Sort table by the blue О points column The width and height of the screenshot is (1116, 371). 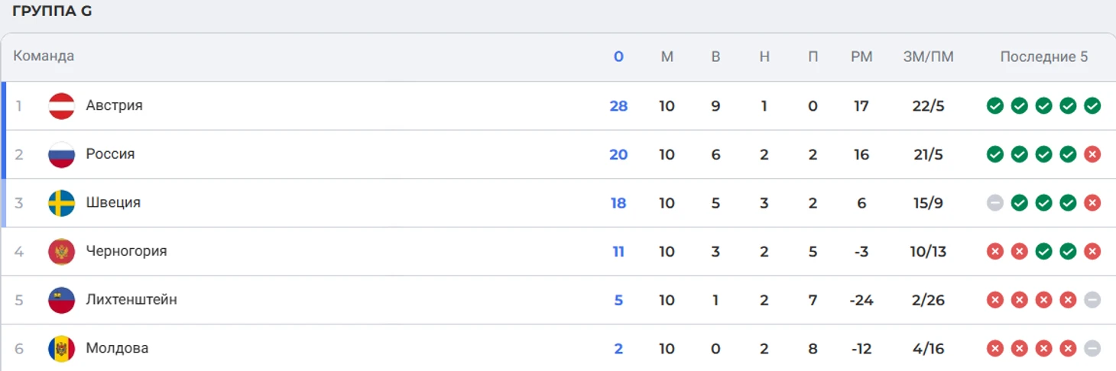pos(618,56)
